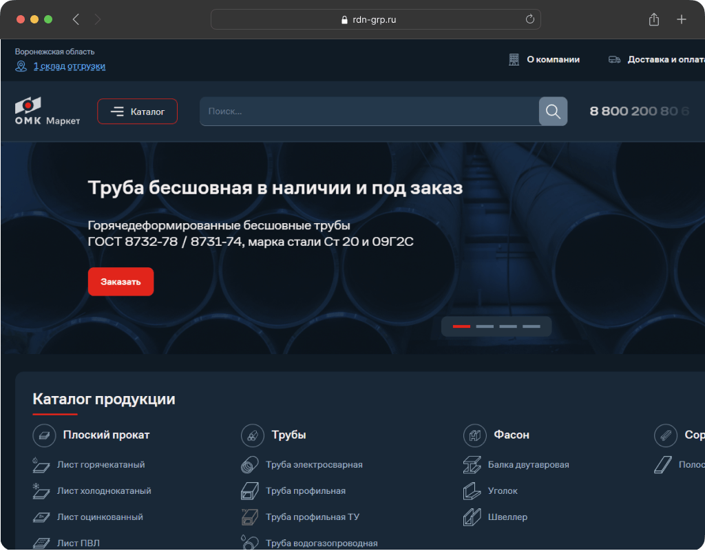Click the 'Труба профильная' square tube icon
This screenshot has height=551, width=705.
coord(249,491)
